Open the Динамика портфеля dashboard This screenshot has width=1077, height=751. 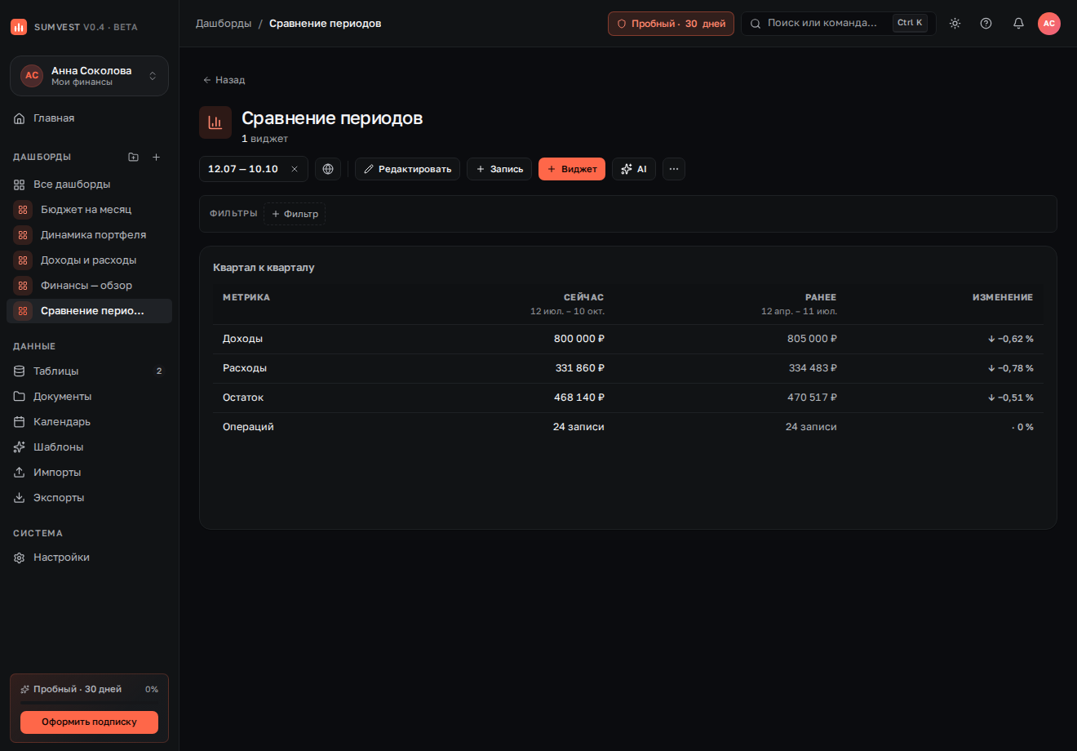(89, 235)
